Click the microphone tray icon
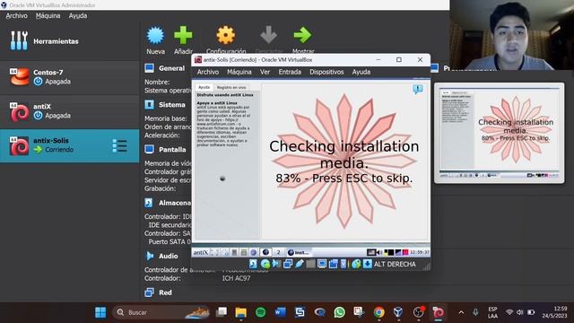Screen dimensions: 574x323 coord(475,312)
